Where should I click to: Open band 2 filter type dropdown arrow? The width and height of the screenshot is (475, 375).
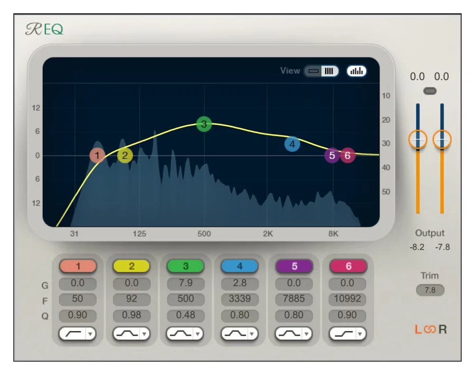coord(144,334)
